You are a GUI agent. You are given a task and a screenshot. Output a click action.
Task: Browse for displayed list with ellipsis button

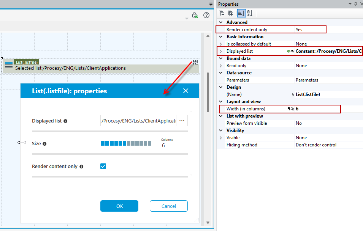click(182, 121)
